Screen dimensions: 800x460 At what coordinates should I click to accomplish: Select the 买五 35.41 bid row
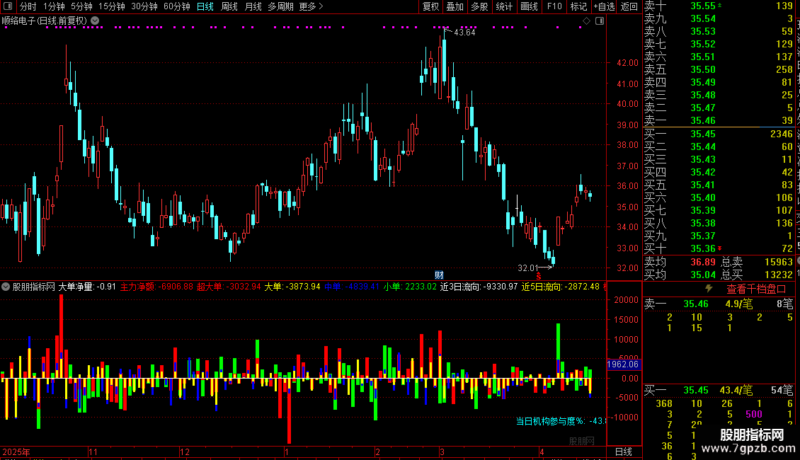click(719, 185)
